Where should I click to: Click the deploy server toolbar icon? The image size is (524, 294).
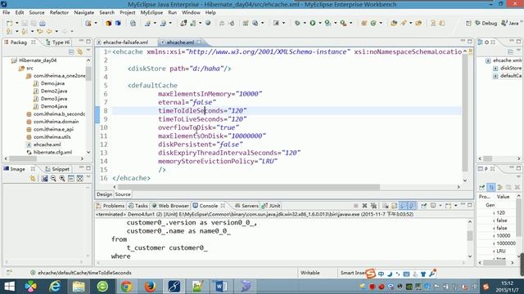(x=183, y=23)
